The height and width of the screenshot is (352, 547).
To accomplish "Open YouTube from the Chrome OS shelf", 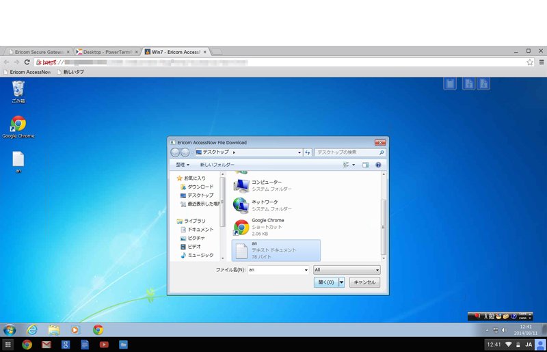I will 104,345.
